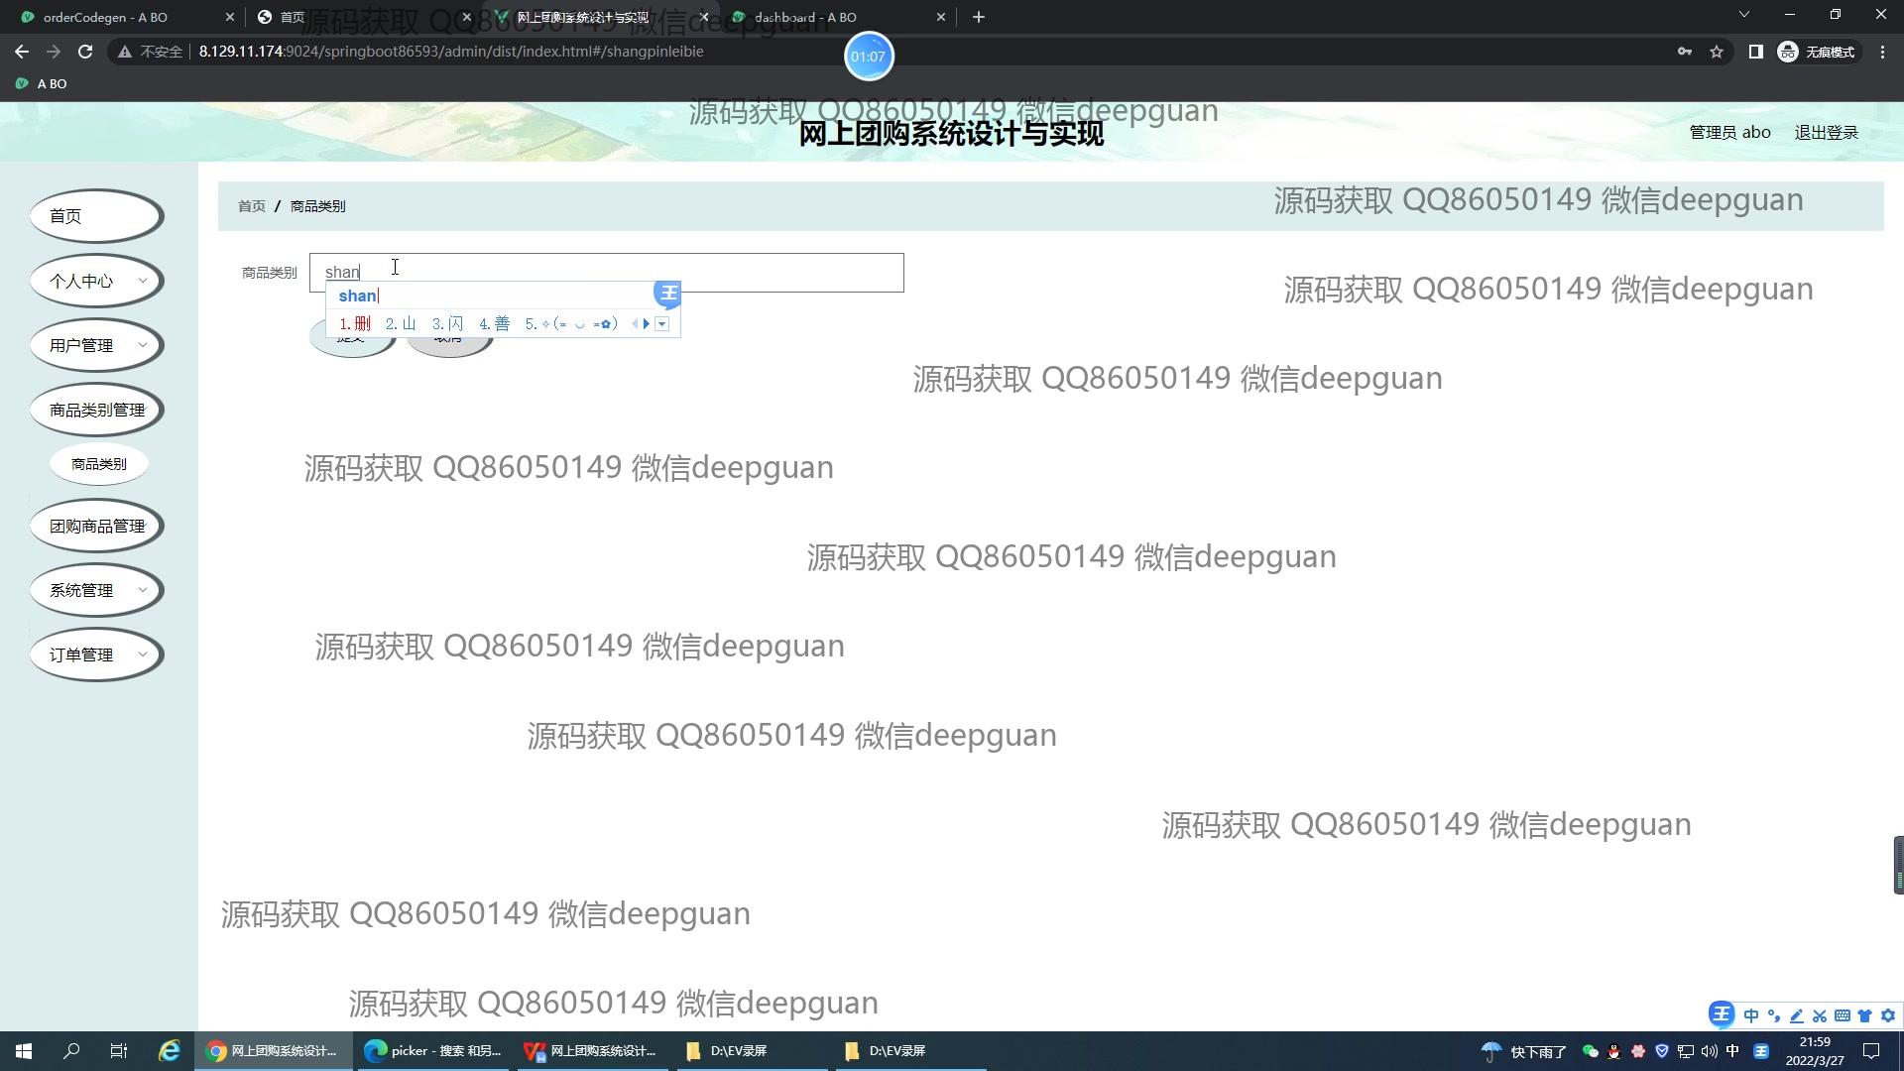This screenshot has height=1071, width=1904.
Task: Open IME toolbar settings gear
Action: click(x=1887, y=1015)
